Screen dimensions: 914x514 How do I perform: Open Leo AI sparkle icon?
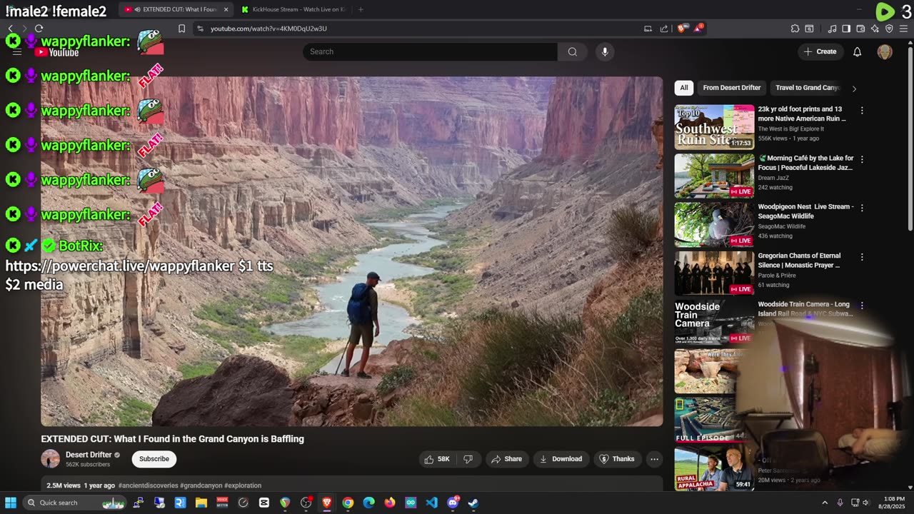[875, 29]
